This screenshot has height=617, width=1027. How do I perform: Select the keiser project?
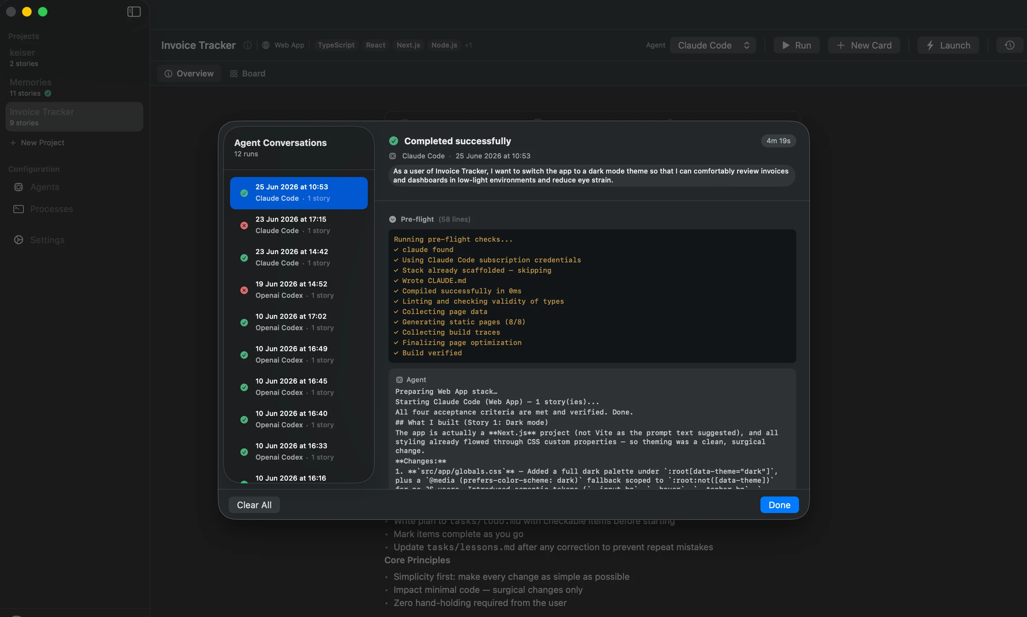coord(74,57)
